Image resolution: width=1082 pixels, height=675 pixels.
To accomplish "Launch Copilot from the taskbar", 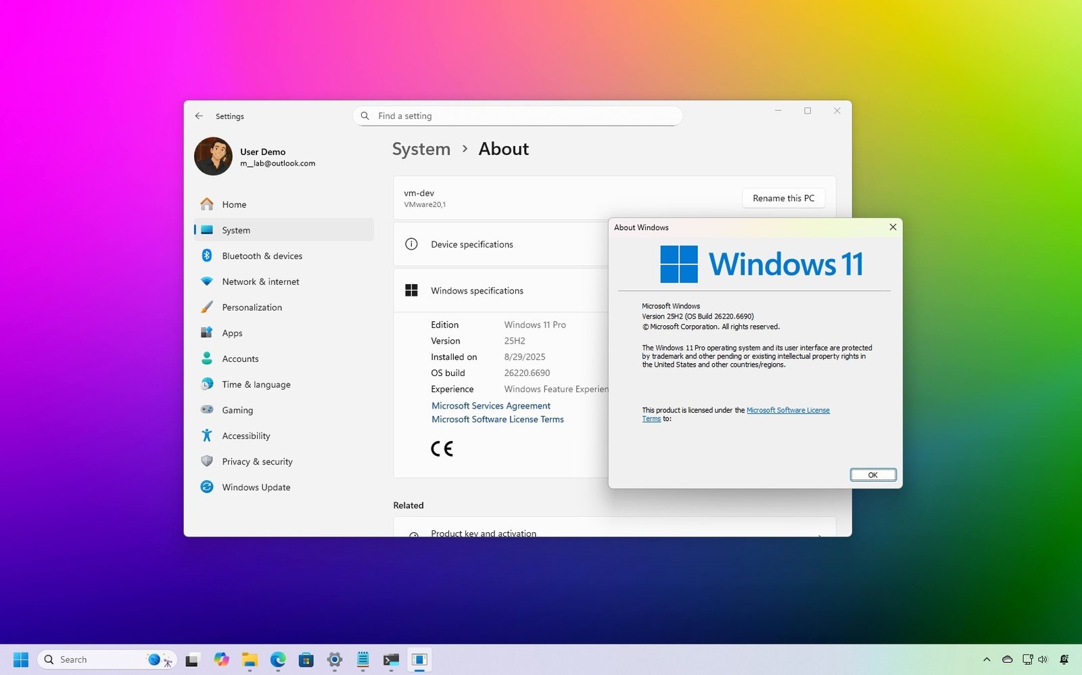I will point(222,659).
